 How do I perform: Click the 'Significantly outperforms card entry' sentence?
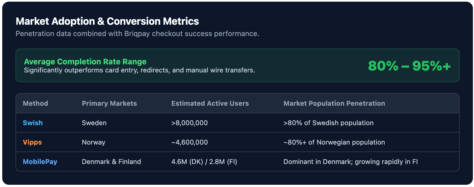click(139, 70)
